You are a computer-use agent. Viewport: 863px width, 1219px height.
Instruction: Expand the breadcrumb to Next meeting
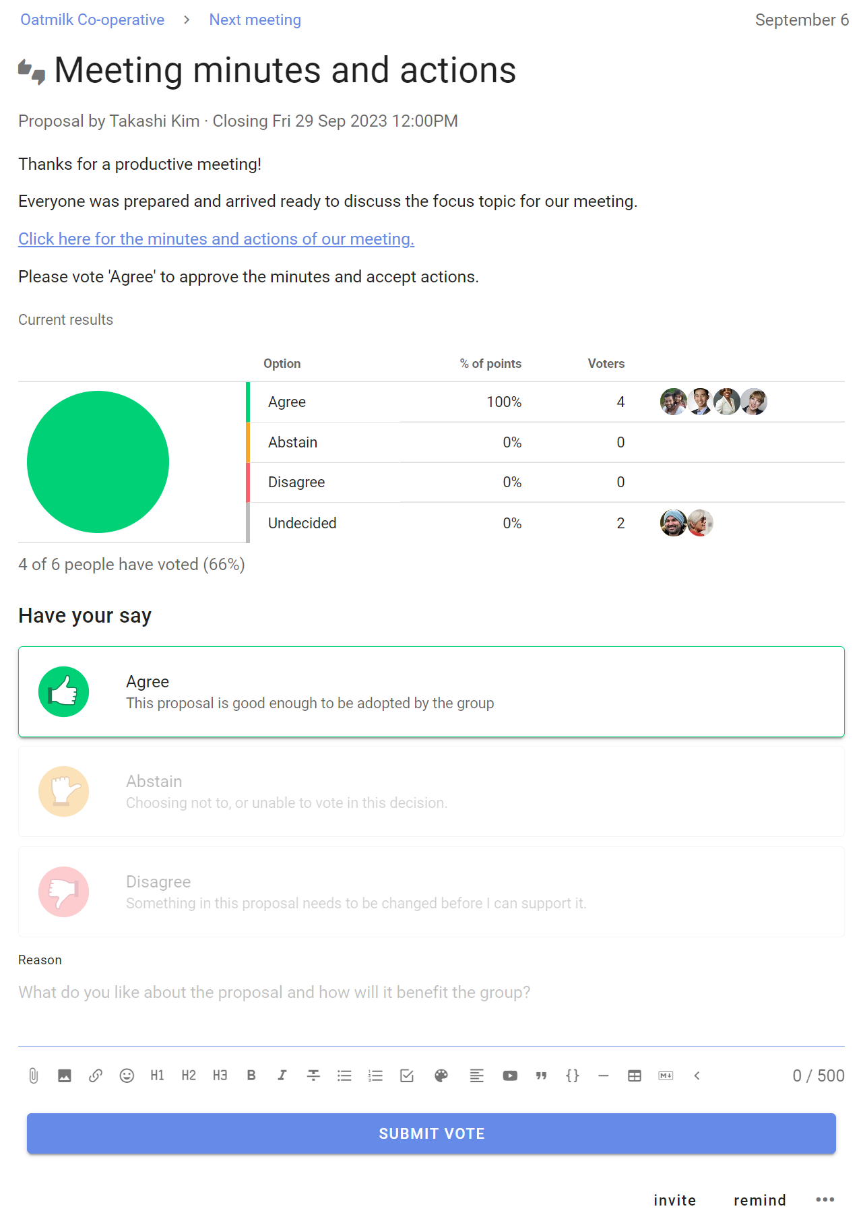pyautogui.click(x=255, y=20)
